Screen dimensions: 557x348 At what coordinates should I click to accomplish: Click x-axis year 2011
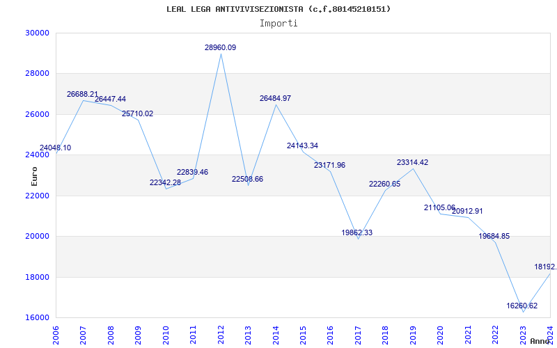coord(194,335)
